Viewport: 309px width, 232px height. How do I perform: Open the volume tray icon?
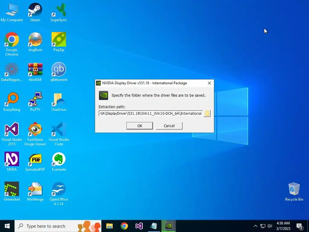pyautogui.click(x=270, y=226)
